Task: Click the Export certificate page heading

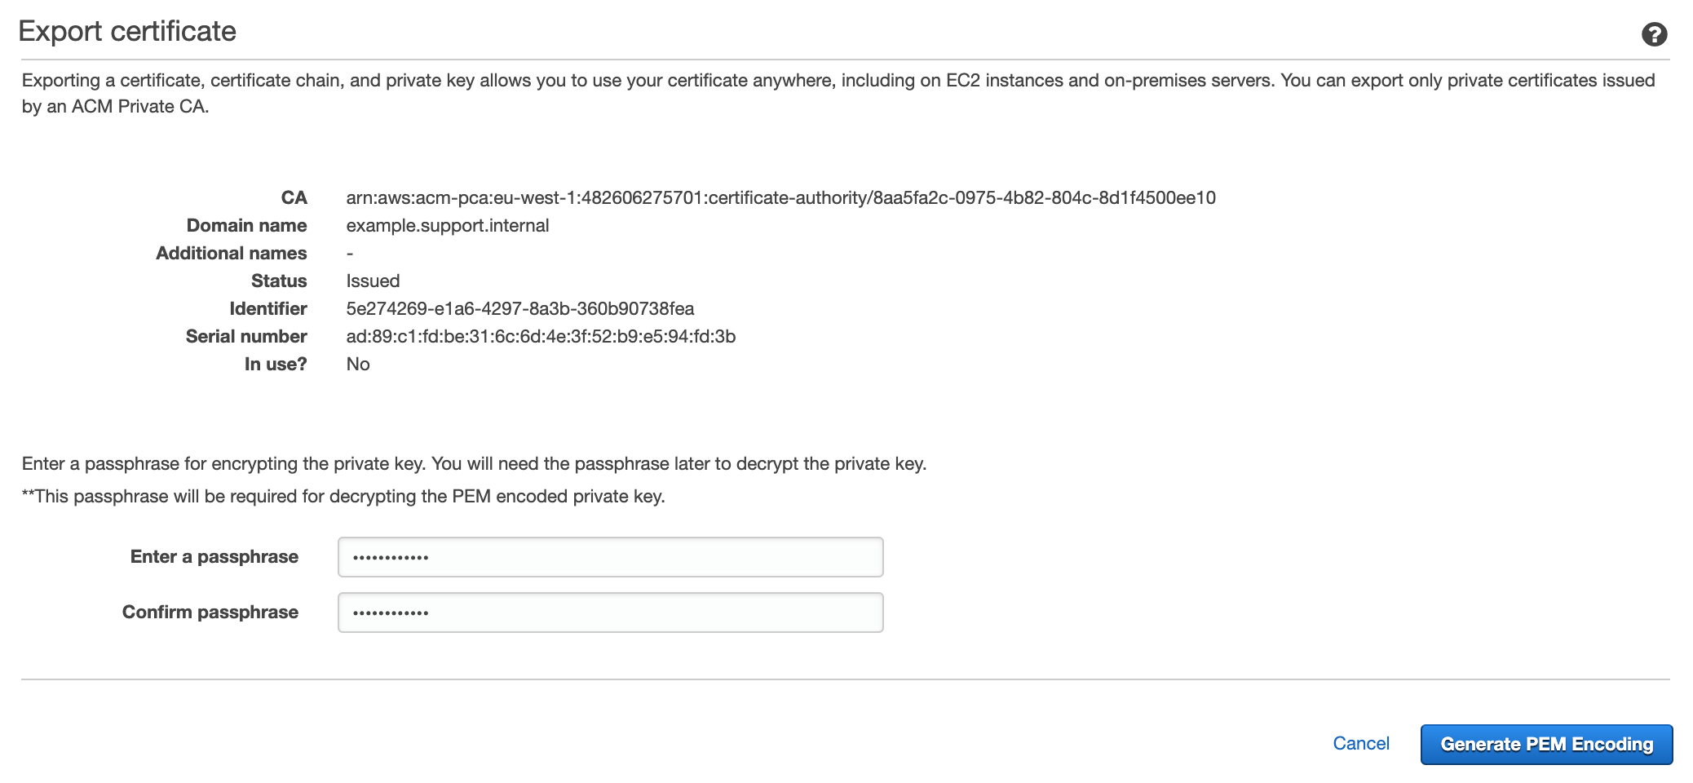Action: 128,32
